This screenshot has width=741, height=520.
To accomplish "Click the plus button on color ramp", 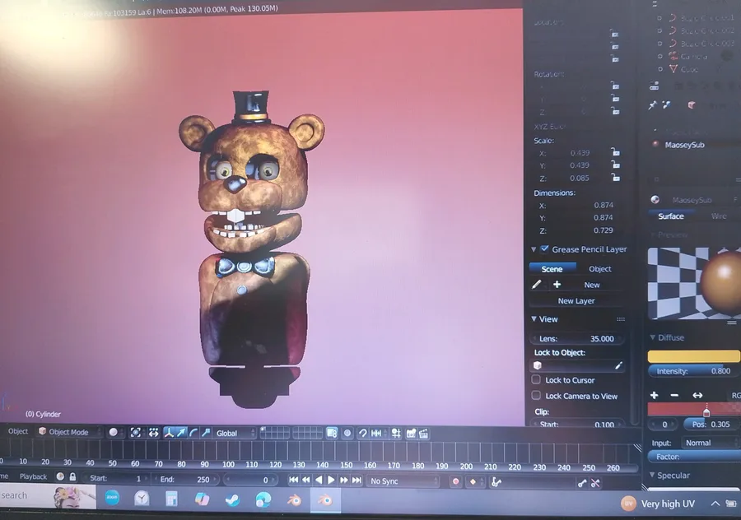I will point(654,395).
